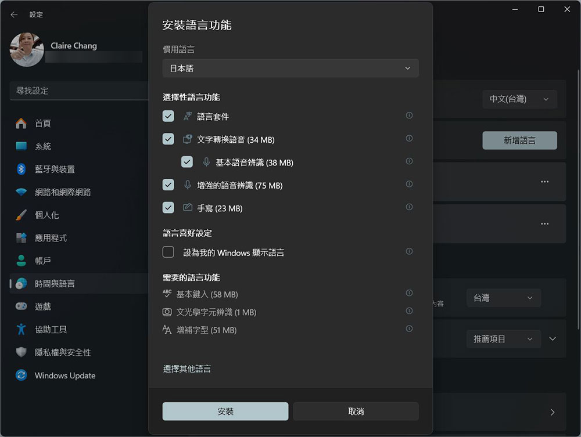581x437 pixels.
Task: Uncheck the 語言套件 checkbox
Action: click(x=168, y=116)
